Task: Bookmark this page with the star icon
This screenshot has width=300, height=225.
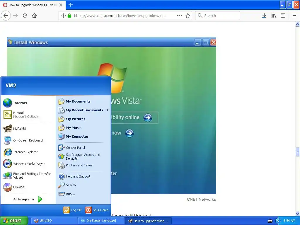Action: click(x=188, y=16)
